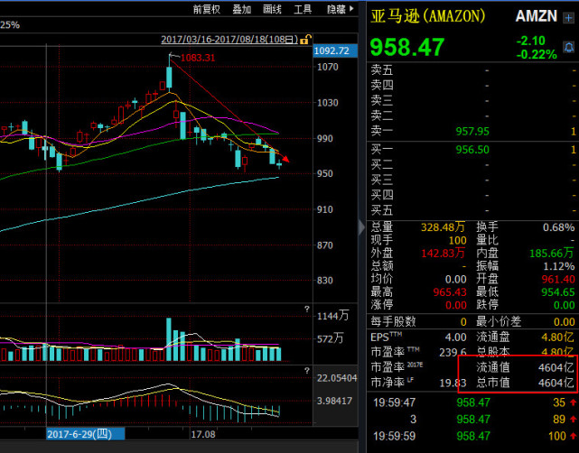The height and width of the screenshot is (453, 579).
Task: Click the lock icon next to date range
Action: (x=306, y=40)
